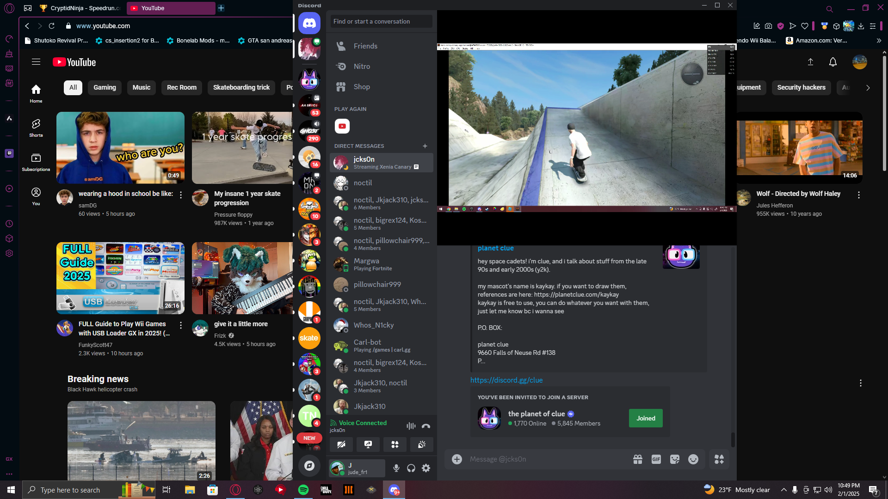This screenshot has height=499, width=888.
Task: Open Explore Discoverable Servers compass icon
Action: (309, 466)
